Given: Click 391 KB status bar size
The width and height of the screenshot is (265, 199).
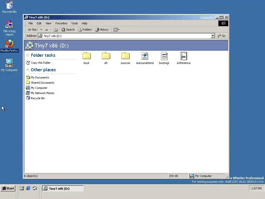Looking at the screenshot, I should (174, 176).
